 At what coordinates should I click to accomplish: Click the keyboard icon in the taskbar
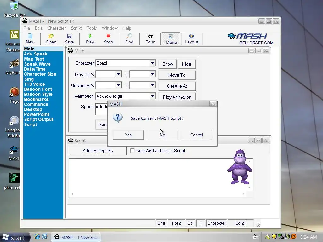pyautogui.click(x=255, y=237)
